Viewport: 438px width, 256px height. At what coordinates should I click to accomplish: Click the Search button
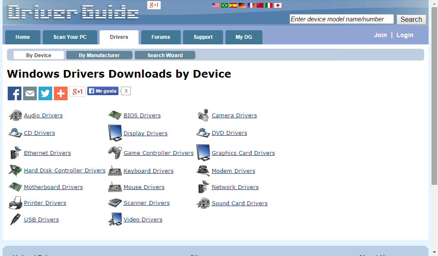[411, 19]
